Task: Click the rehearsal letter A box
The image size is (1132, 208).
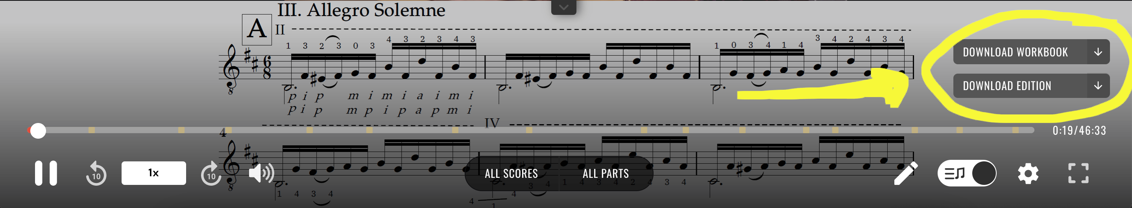Action: click(x=257, y=29)
